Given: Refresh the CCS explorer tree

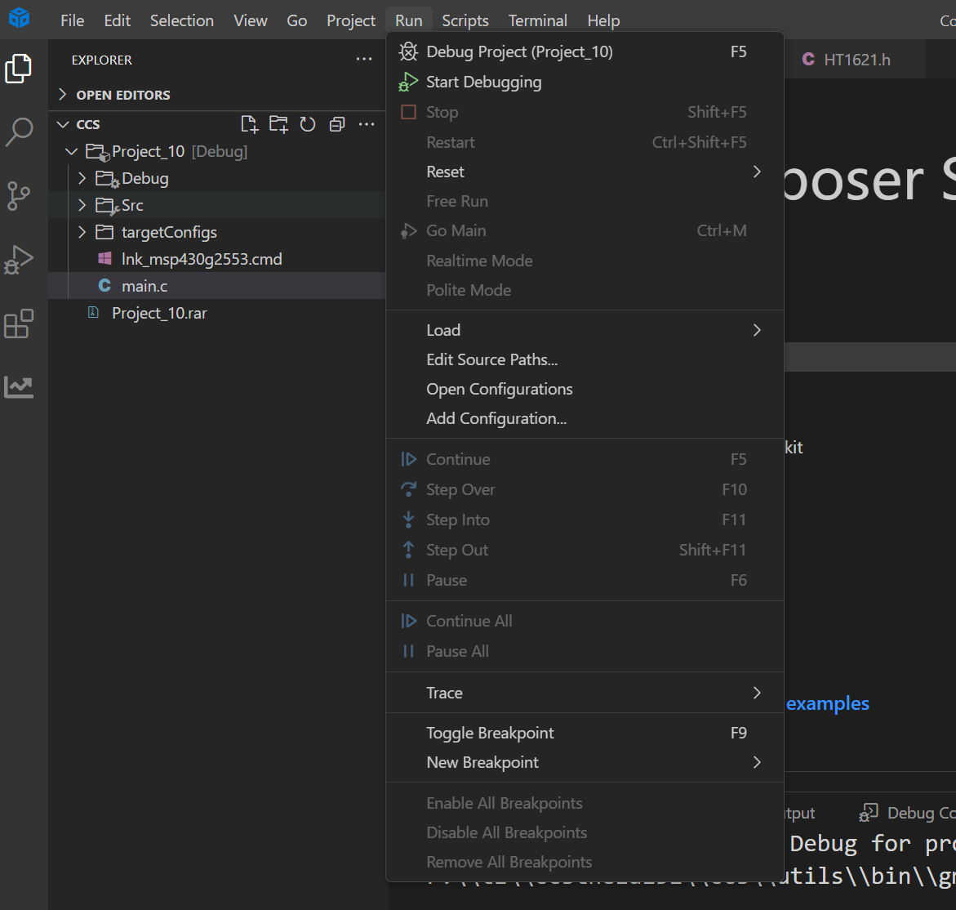Looking at the screenshot, I should click(x=308, y=124).
